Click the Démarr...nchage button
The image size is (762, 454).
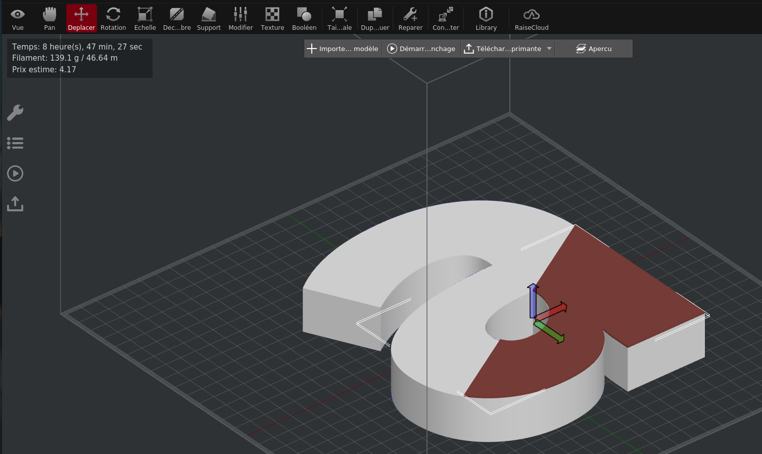[421, 49]
